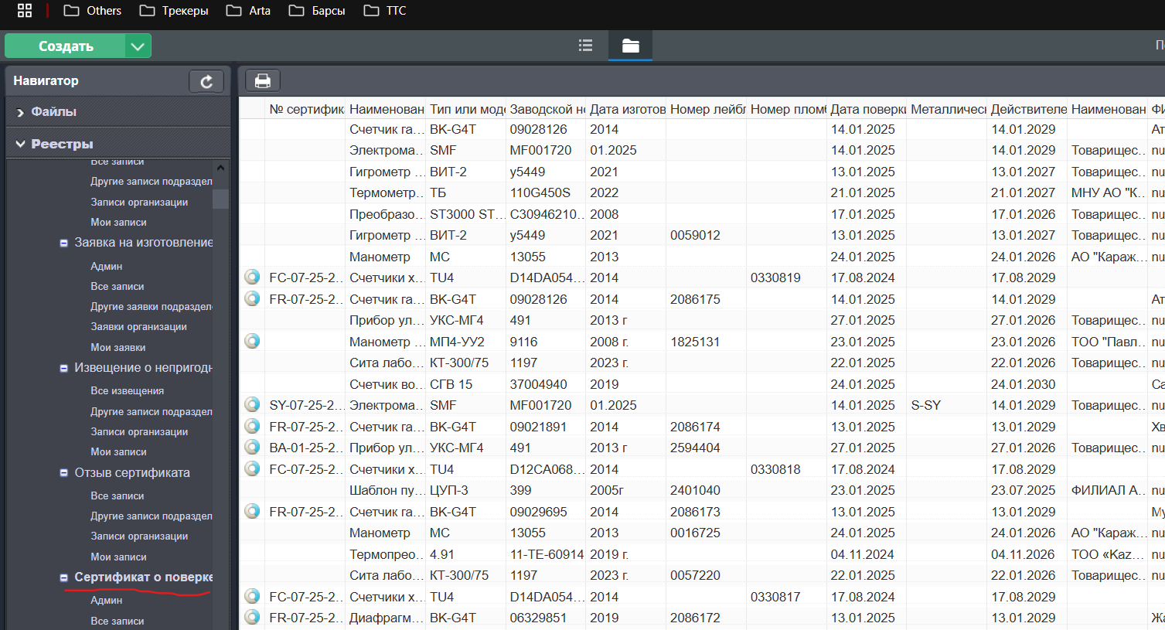Open Заявки организации in the navigator

pyautogui.click(x=138, y=326)
